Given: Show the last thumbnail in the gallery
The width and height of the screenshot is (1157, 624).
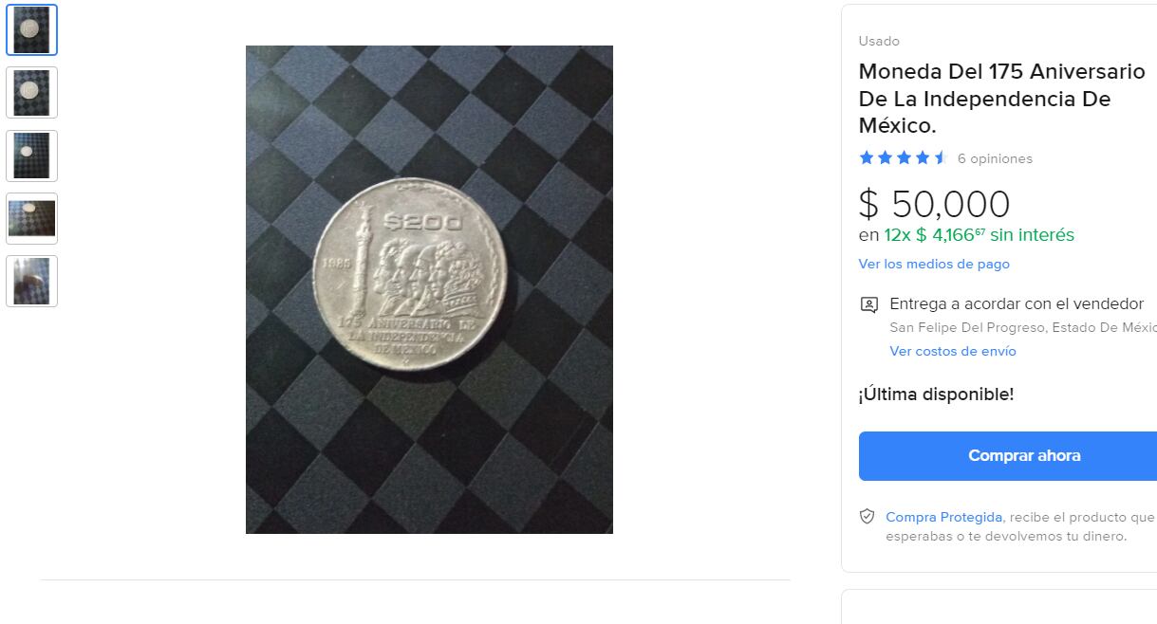Looking at the screenshot, I should pos(31,281).
